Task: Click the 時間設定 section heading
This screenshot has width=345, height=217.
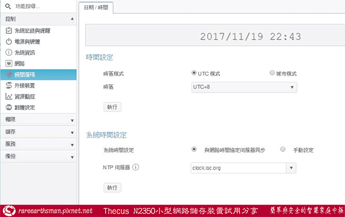Action: coord(99,58)
